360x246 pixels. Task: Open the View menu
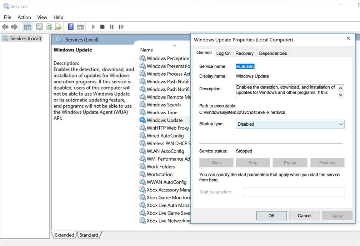click(42, 17)
